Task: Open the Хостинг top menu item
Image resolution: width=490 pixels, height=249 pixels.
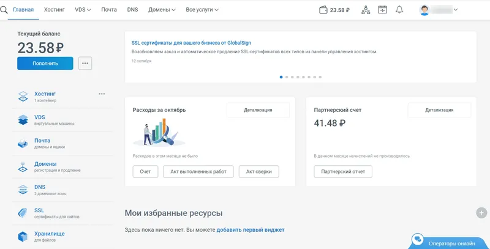Action: (x=55, y=10)
